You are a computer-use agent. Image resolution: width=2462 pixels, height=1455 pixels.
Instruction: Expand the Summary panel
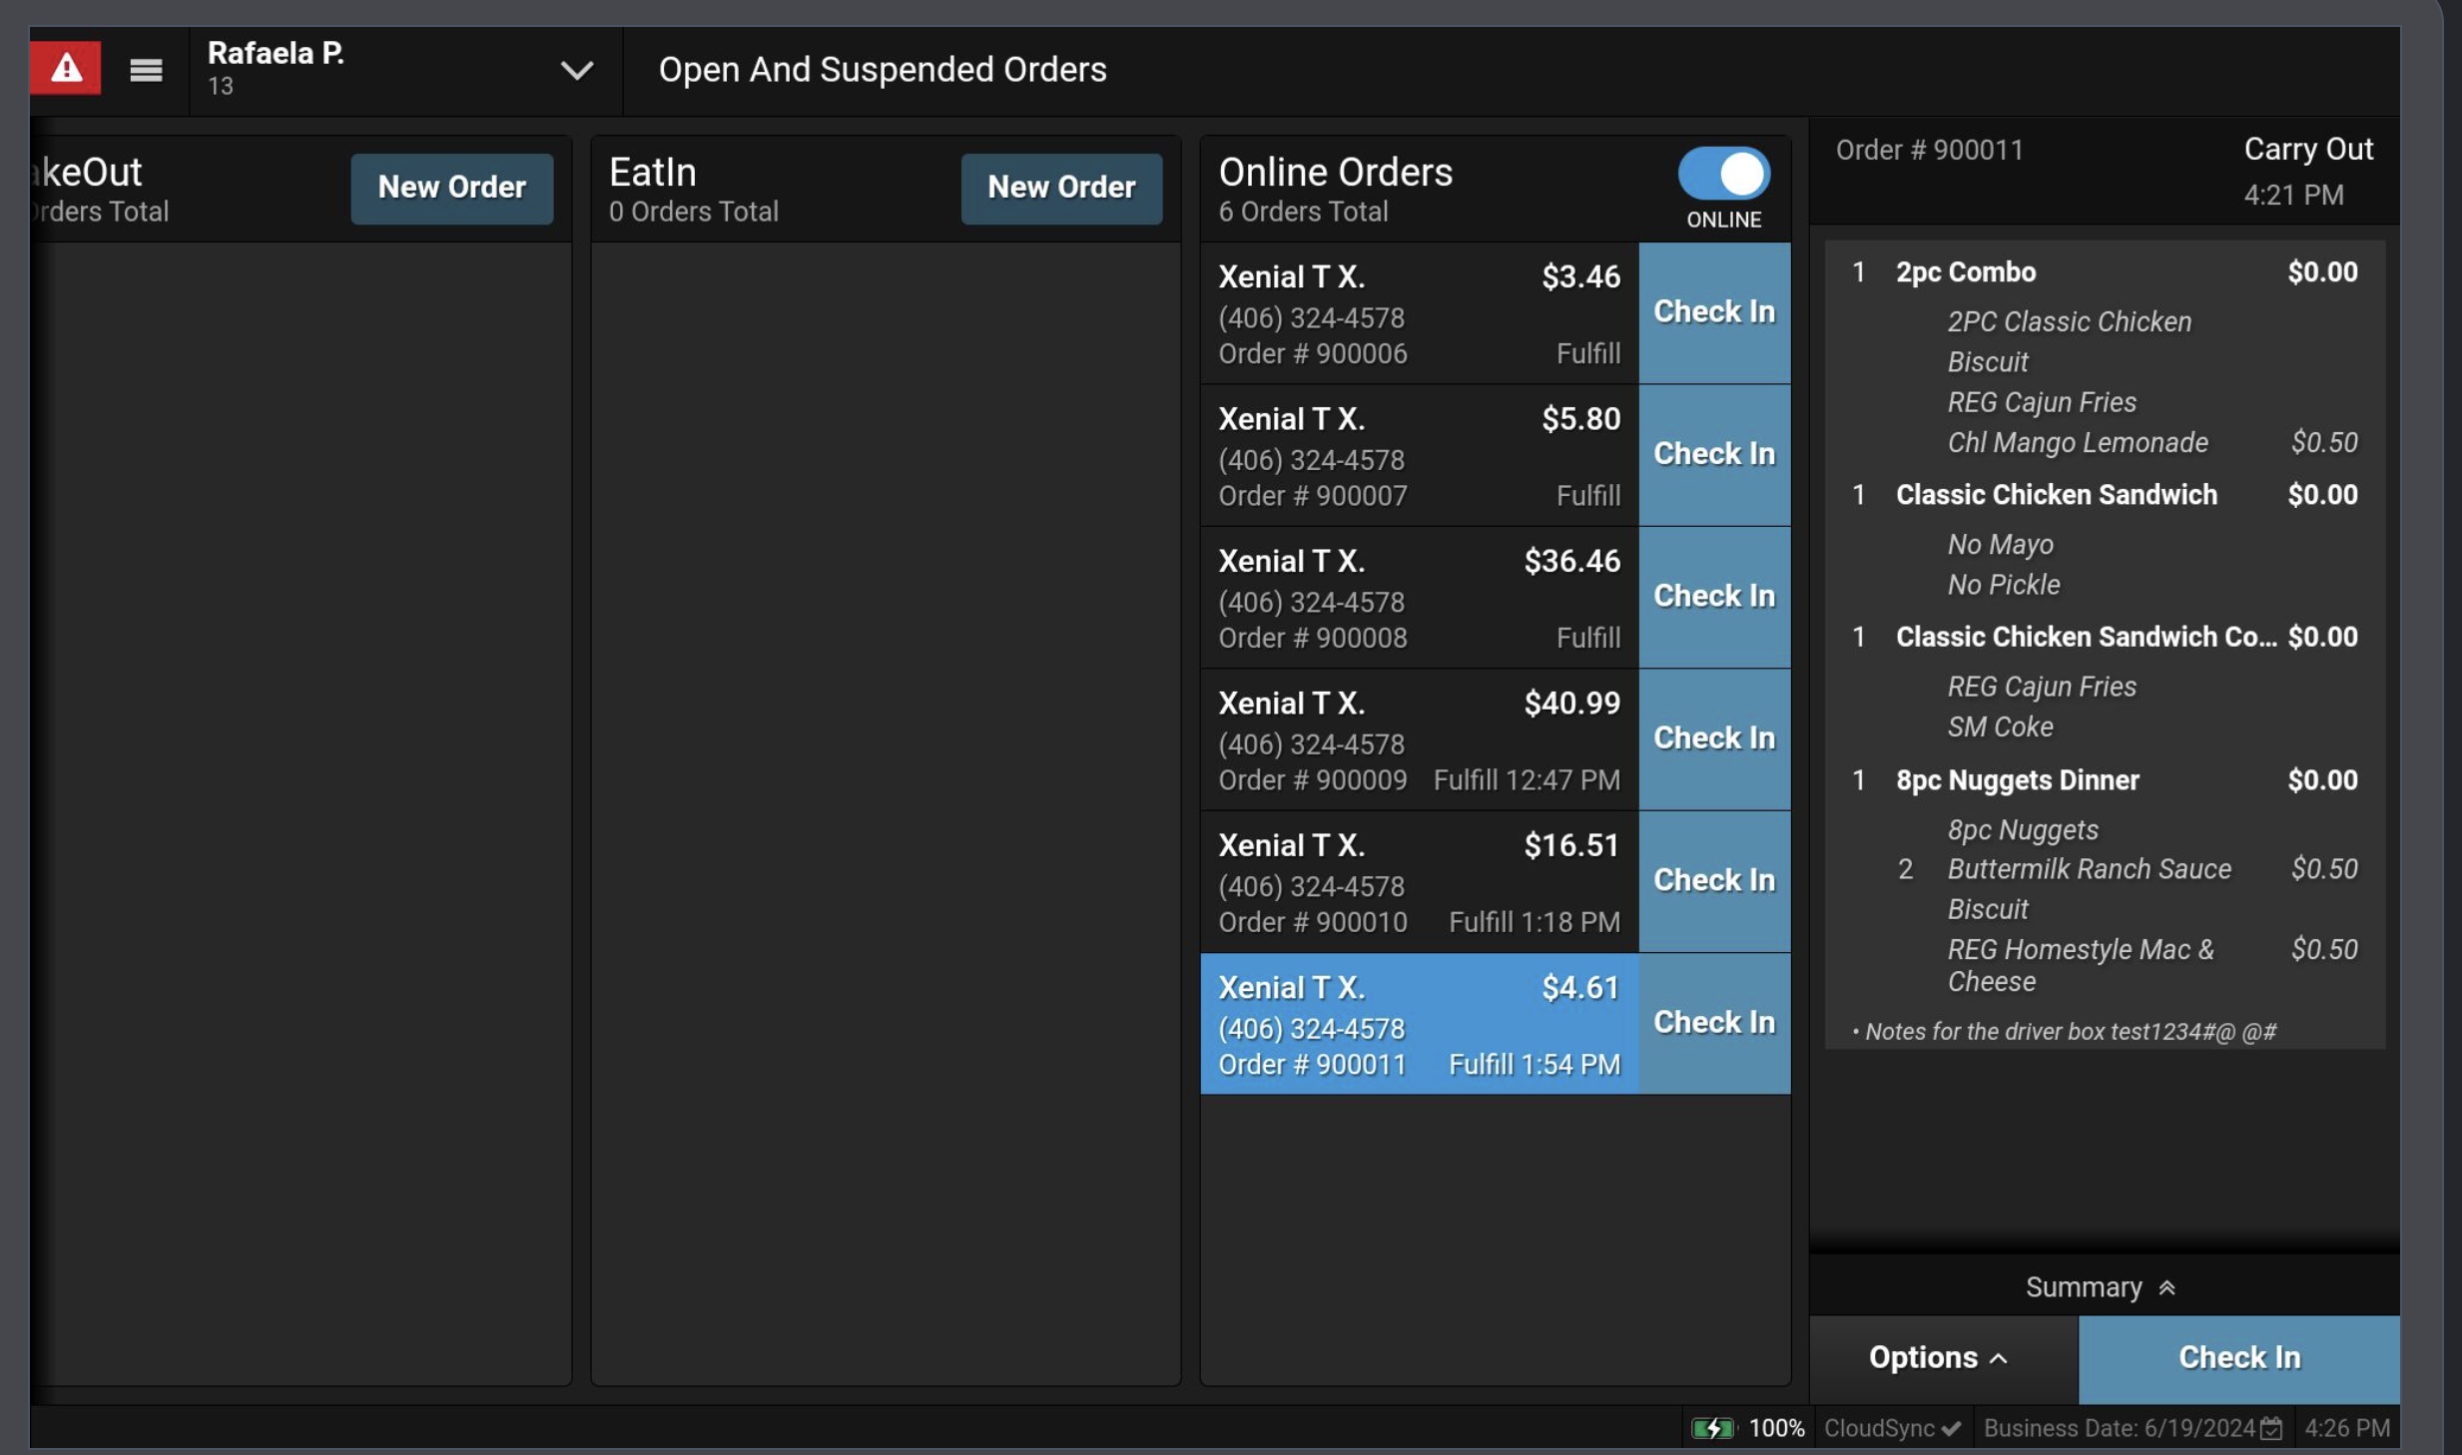pyautogui.click(x=2085, y=1287)
